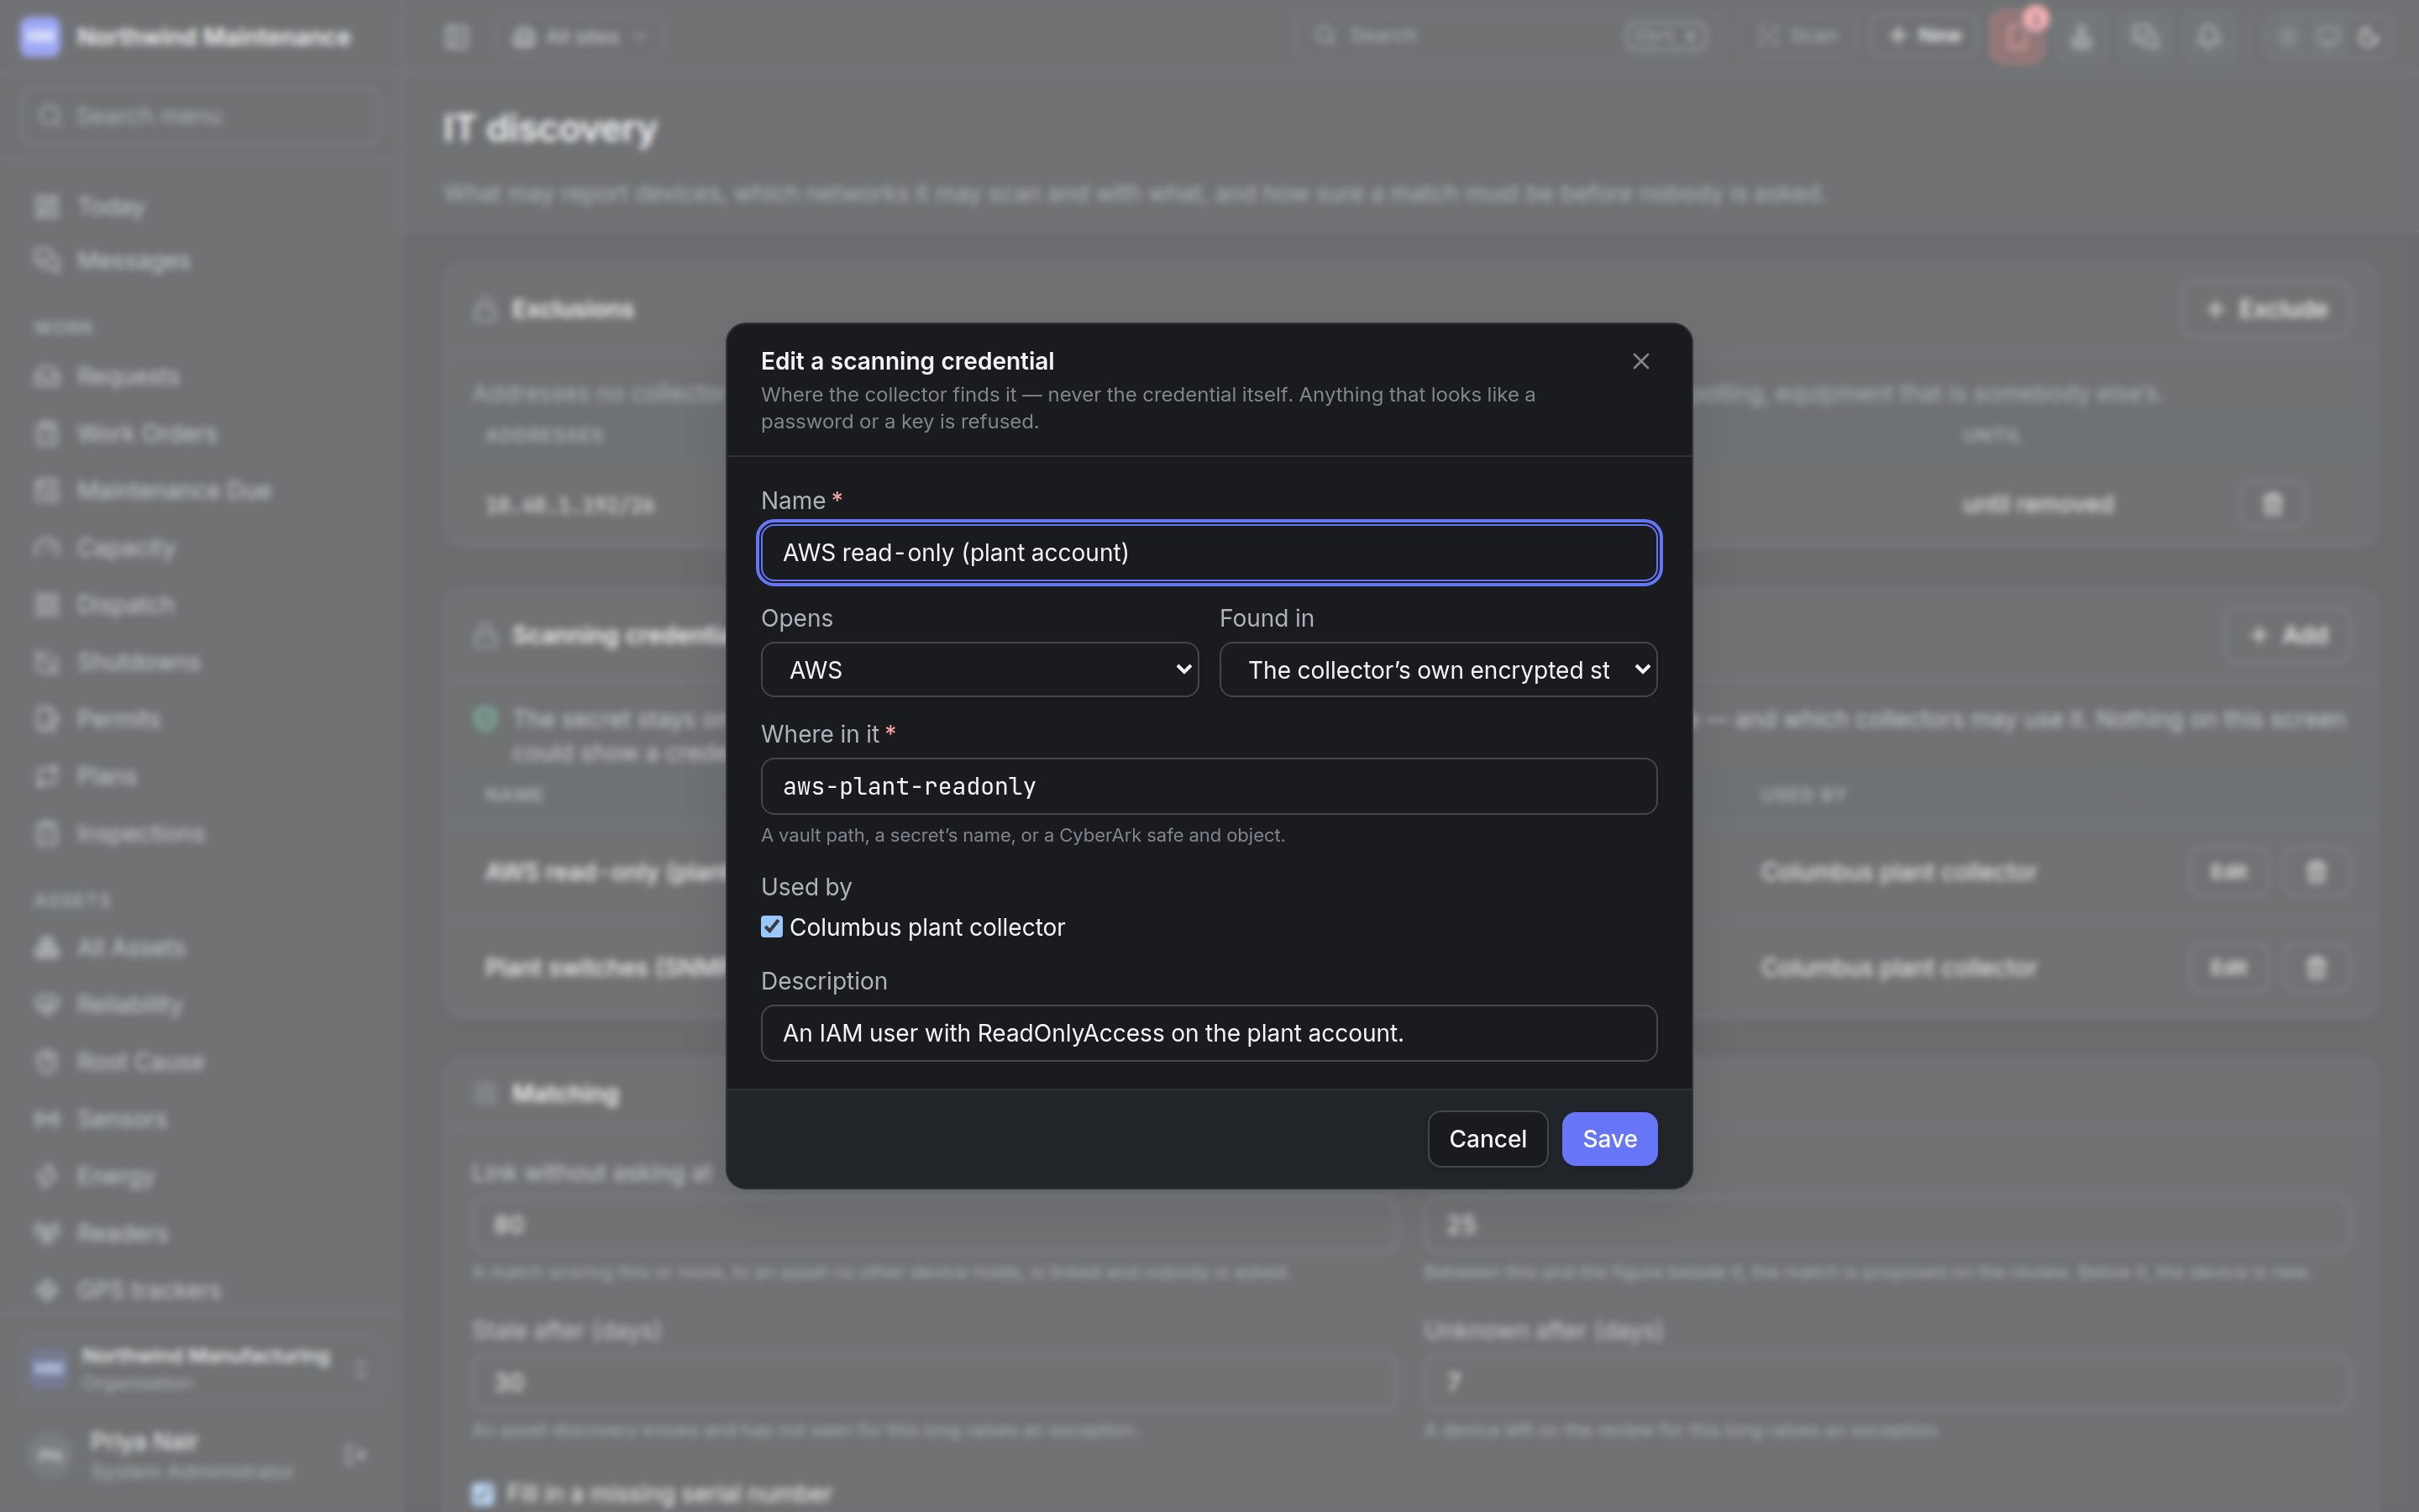
Task: Delete the Plant switches credential row
Action: coord(2315,968)
